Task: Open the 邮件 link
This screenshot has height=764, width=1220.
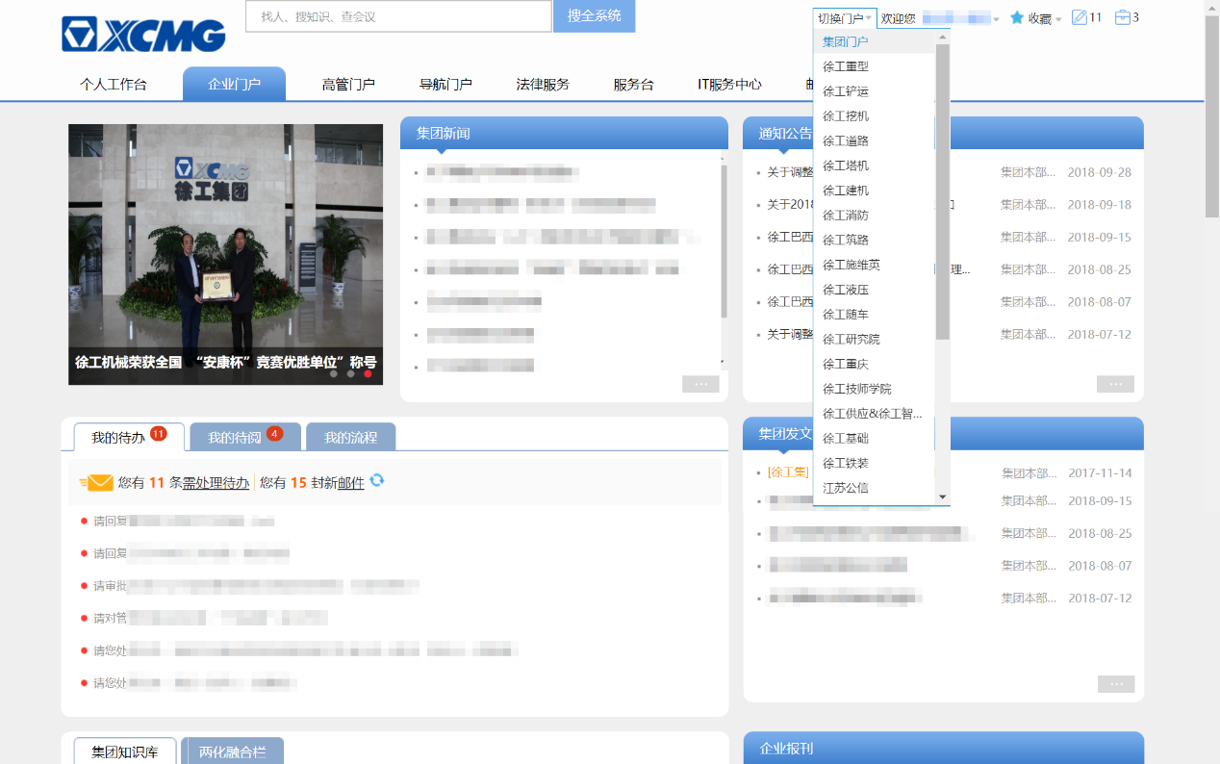Action: 350,483
